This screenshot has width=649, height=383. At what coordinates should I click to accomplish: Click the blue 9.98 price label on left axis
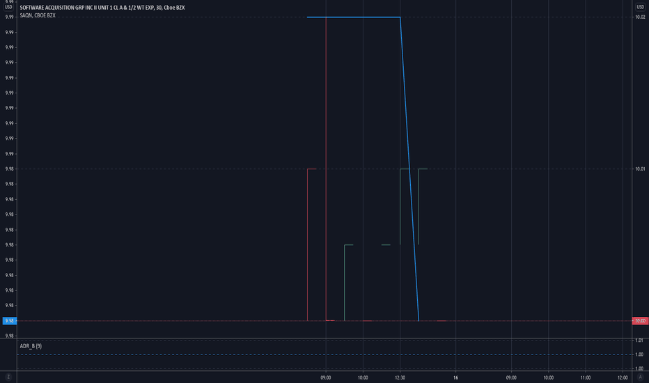pyautogui.click(x=10, y=321)
